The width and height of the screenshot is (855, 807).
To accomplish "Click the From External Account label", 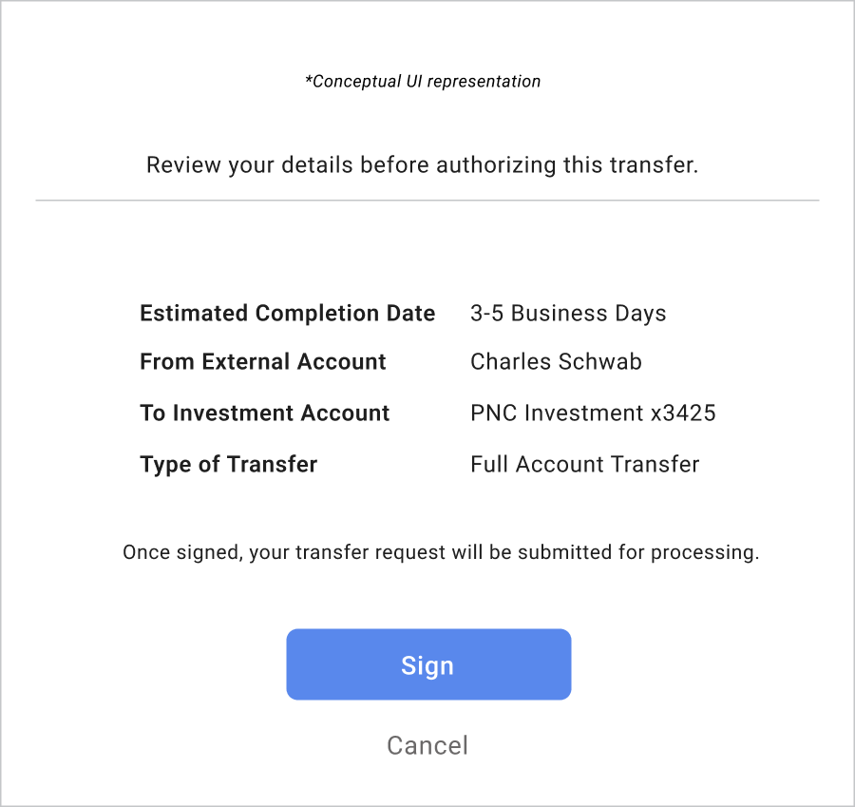I will click(263, 362).
